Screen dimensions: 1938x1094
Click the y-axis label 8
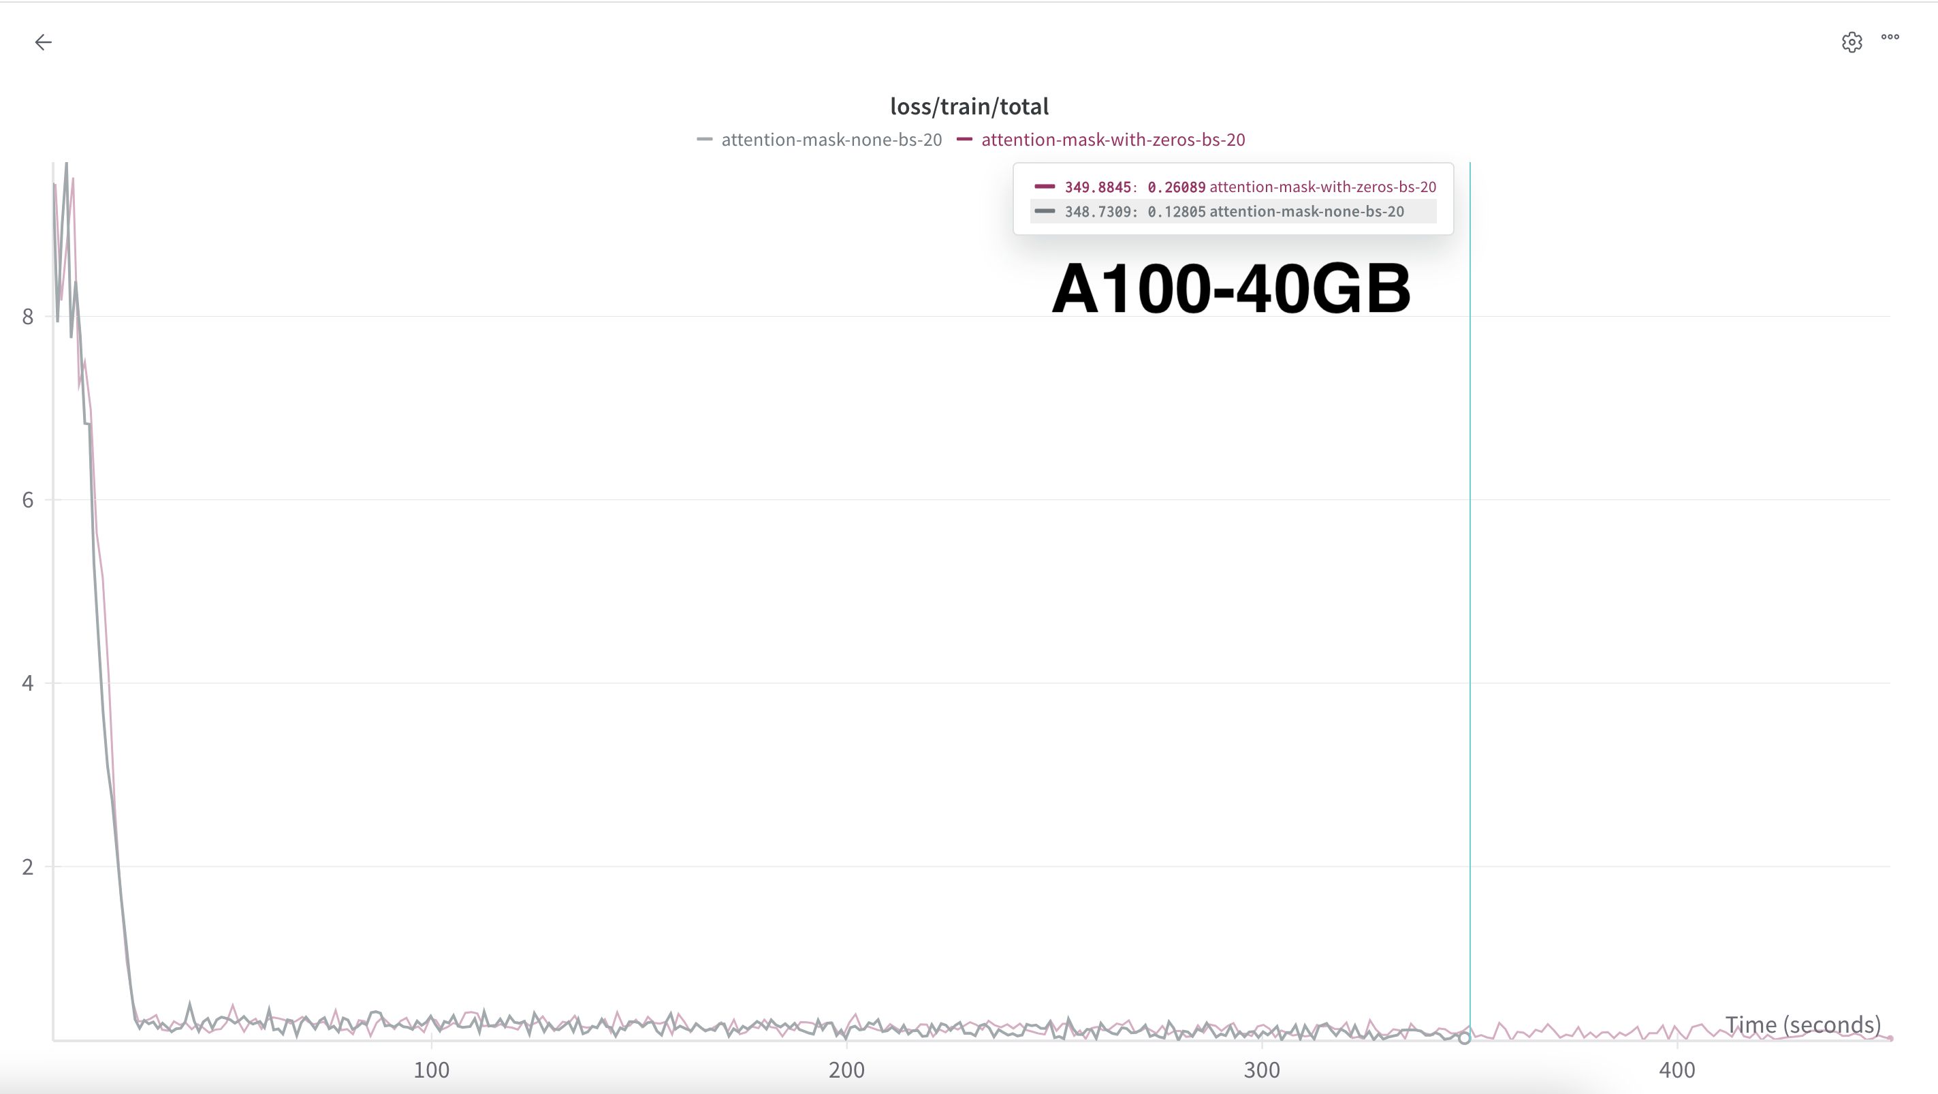click(x=28, y=317)
